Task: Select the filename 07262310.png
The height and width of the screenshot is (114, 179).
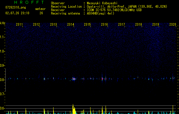Action: click(16, 8)
